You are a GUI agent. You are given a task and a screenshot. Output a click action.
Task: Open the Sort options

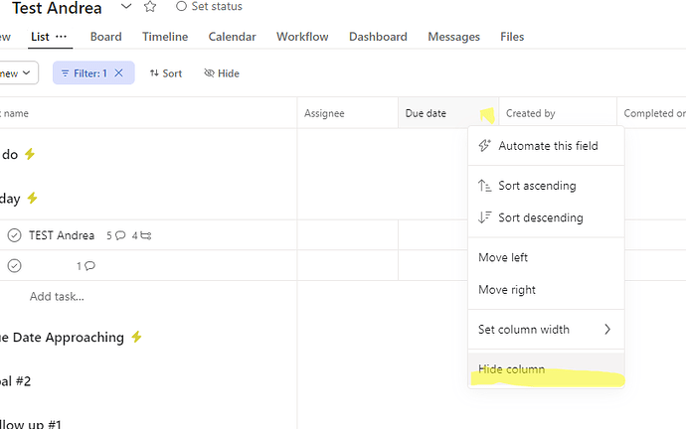click(166, 72)
